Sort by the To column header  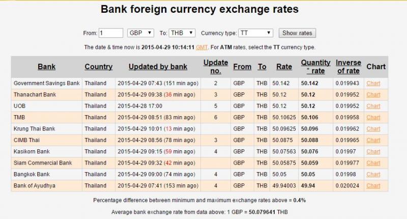click(x=262, y=67)
